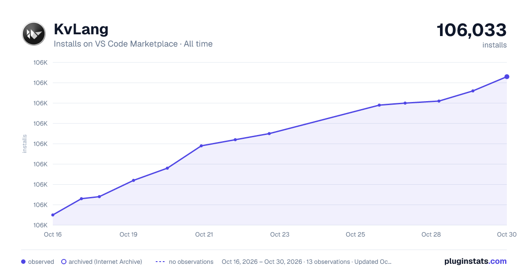
Task: Click the data point just after Oct 28
Action: [439, 101]
